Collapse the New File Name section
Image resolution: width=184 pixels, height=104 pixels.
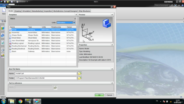click(x=112, y=69)
